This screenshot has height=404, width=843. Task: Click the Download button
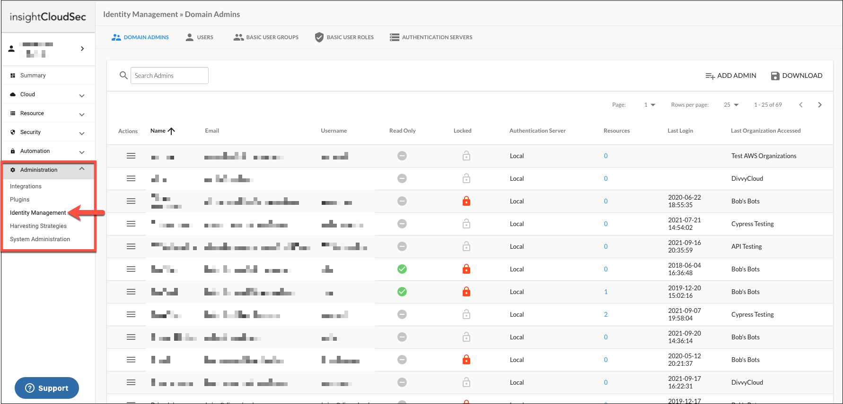797,76
